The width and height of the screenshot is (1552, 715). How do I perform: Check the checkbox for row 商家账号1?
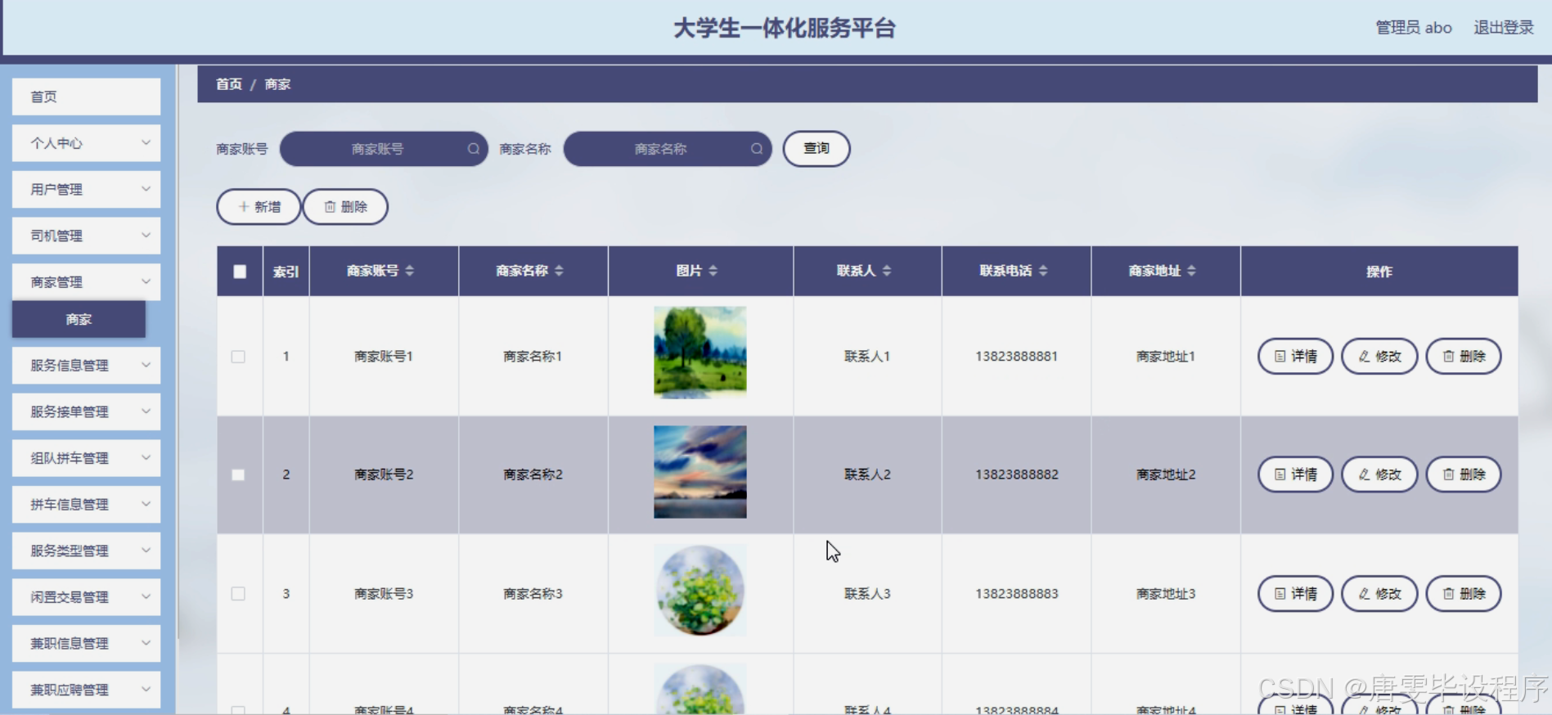pyautogui.click(x=238, y=357)
